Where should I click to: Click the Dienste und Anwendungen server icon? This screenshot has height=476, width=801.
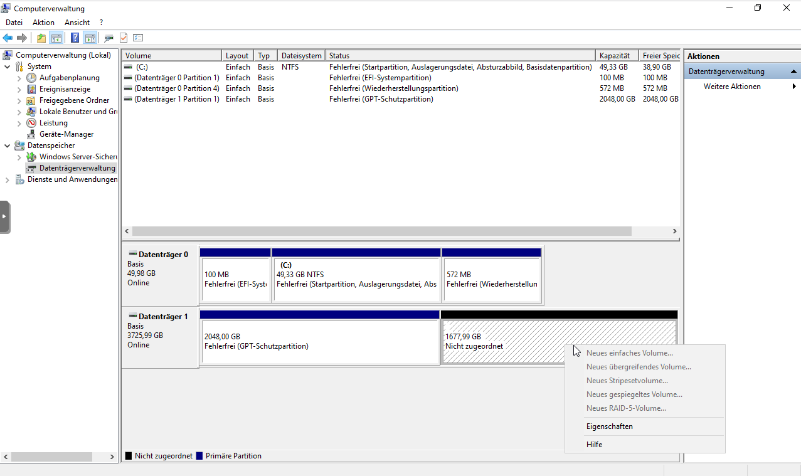pyautogui.click(x=19, y=179)
